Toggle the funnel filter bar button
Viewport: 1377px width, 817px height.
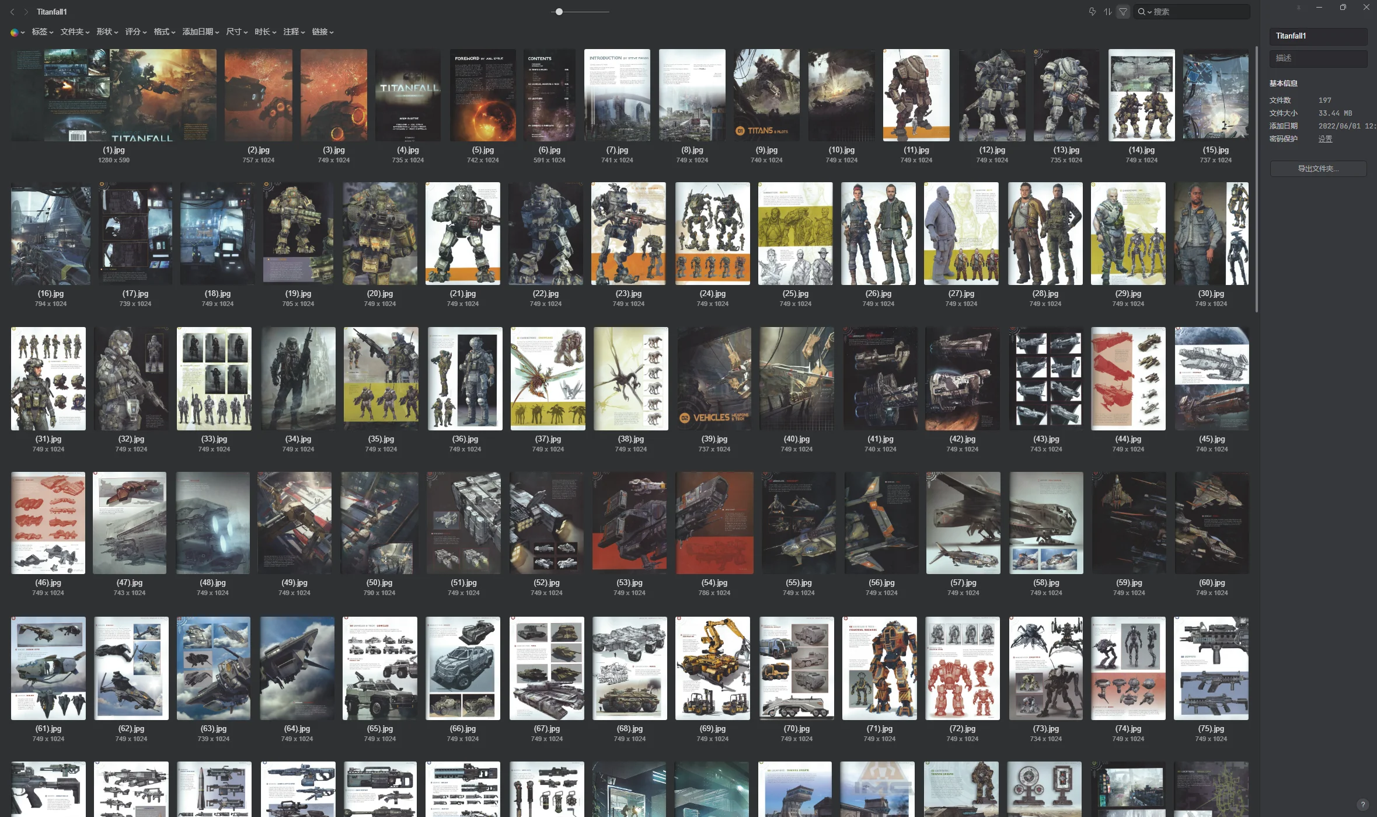1123,12
